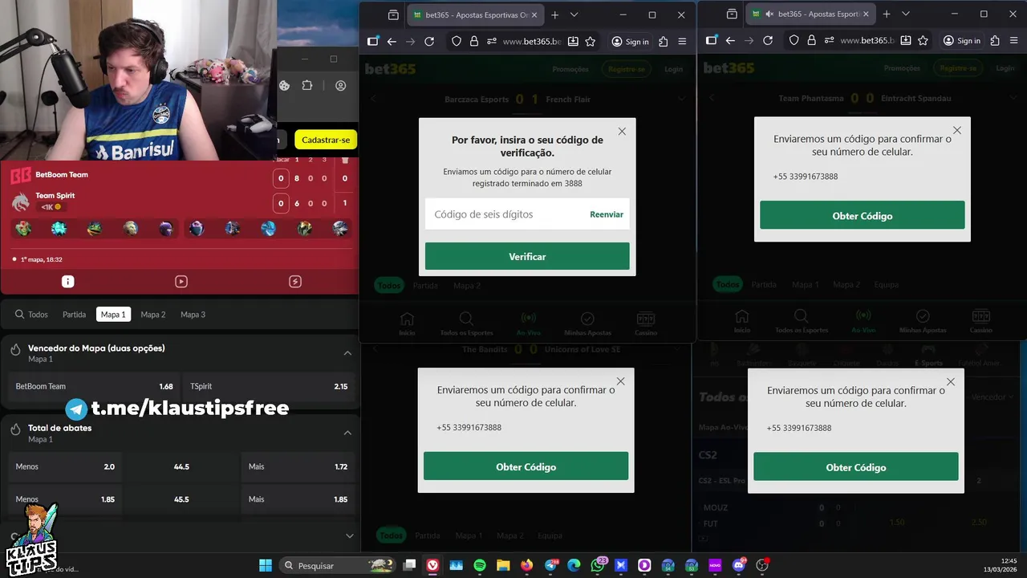Open the video stream icon under scoreboard
The width and height of the screenshot is (1027, 578).
tap(181, 282)
